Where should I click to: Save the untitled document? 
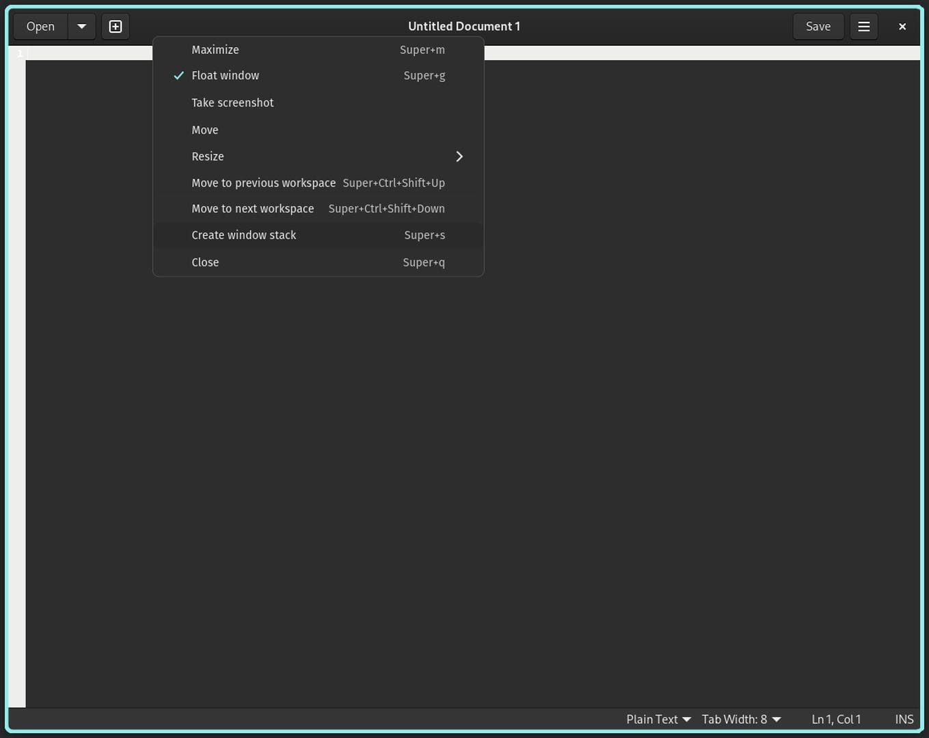point(818,26)
